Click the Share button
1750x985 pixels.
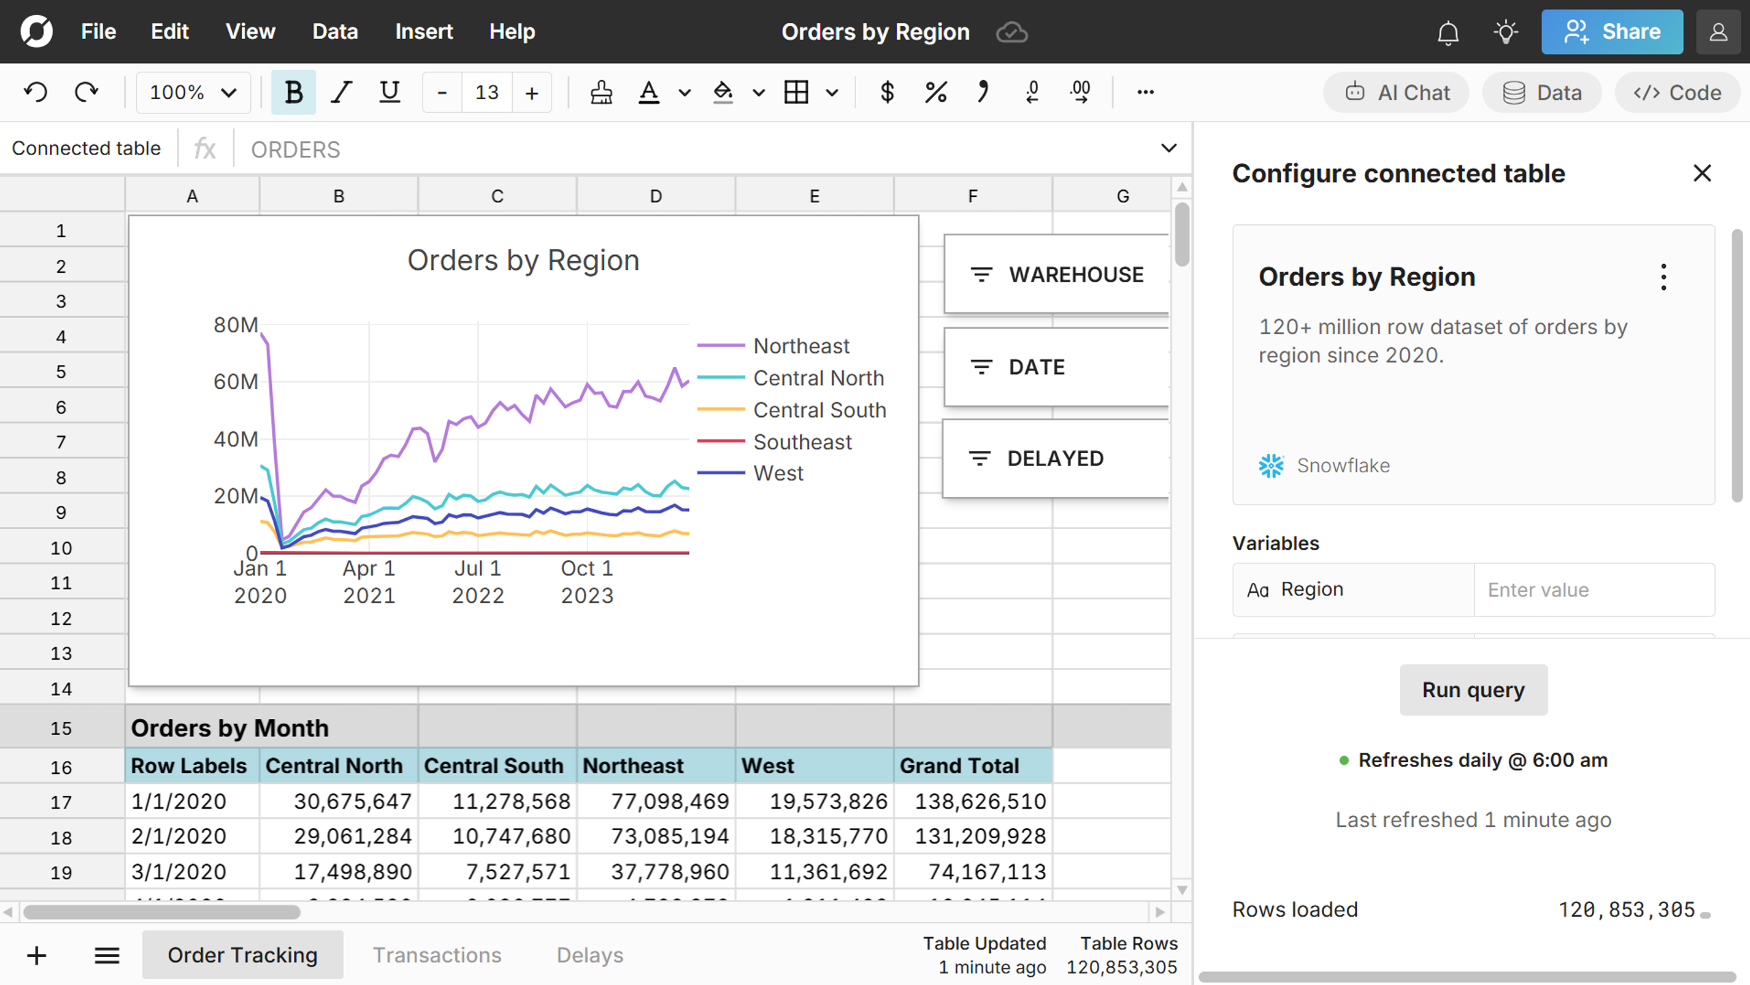pos(1612,32)
